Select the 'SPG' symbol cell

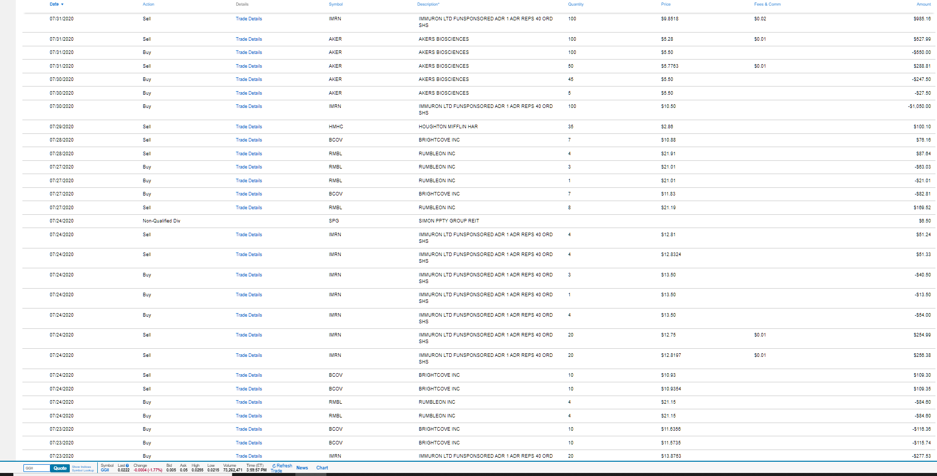334,221
